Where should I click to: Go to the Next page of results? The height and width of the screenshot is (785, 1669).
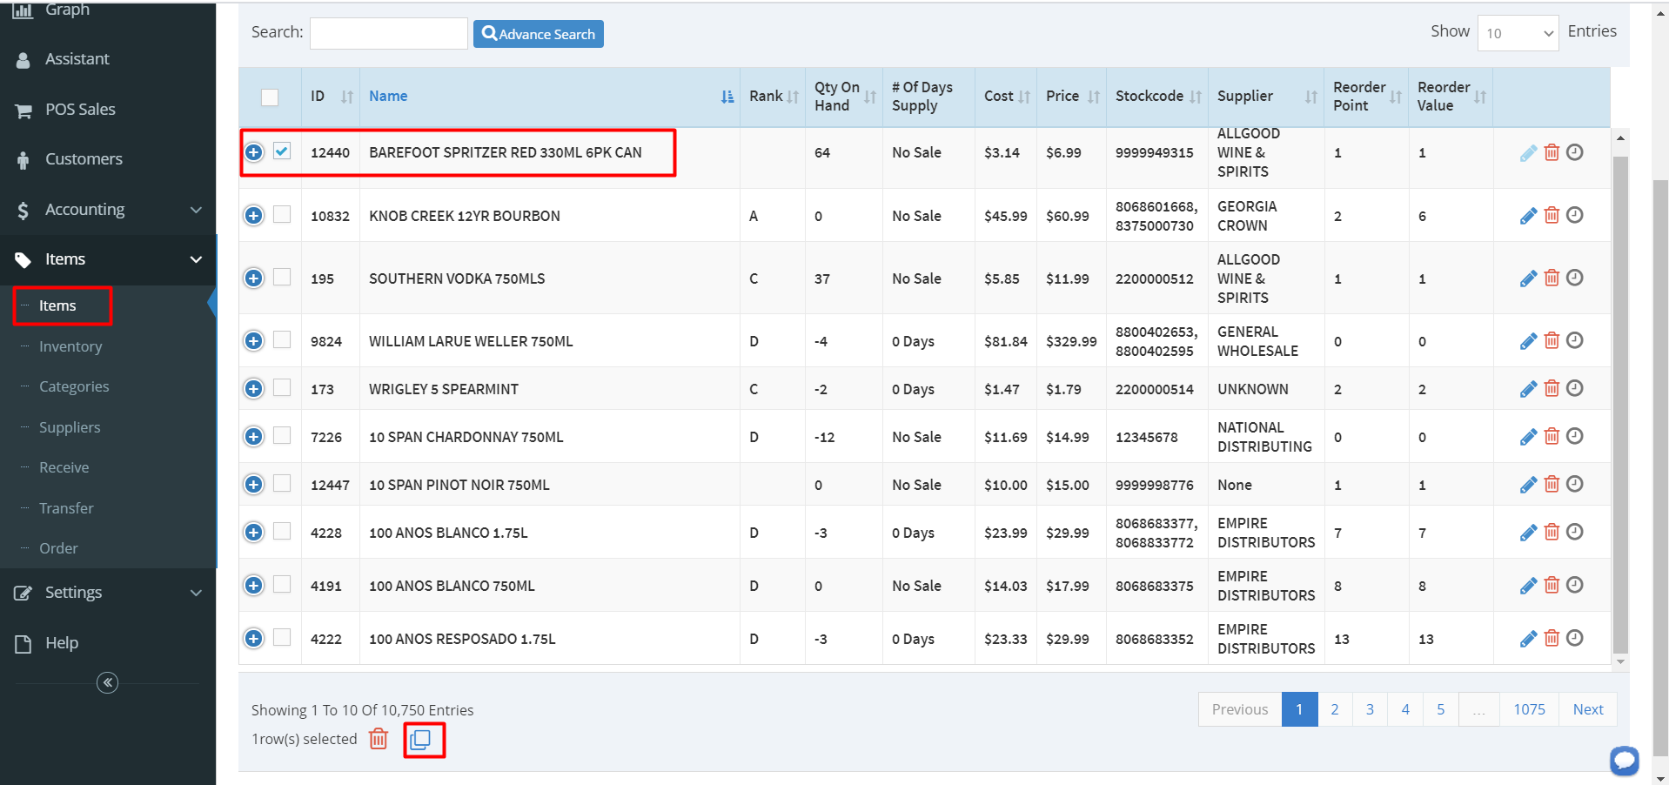tap(1587, 709)
